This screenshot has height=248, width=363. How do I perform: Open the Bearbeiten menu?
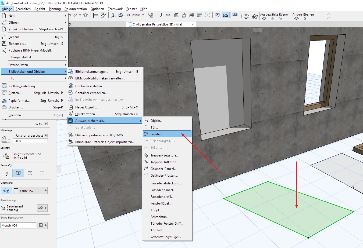coord(23,9)
